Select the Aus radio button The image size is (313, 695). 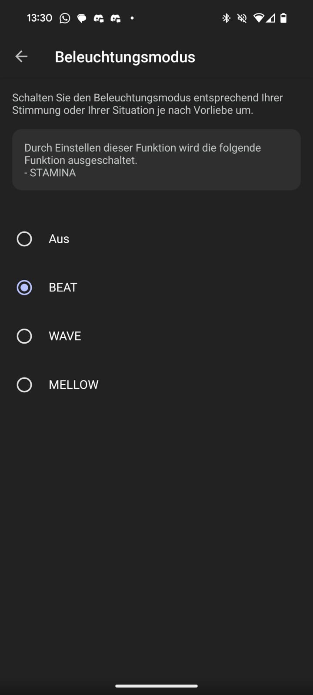coord(24,239)
